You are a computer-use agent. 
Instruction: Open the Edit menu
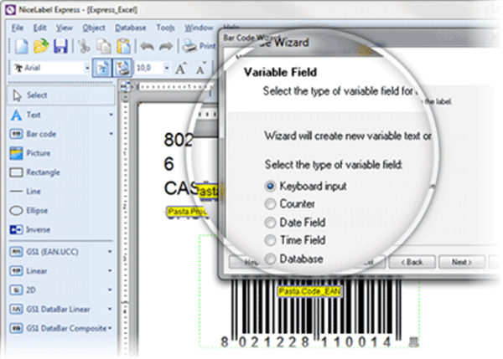tap(39, 28)
